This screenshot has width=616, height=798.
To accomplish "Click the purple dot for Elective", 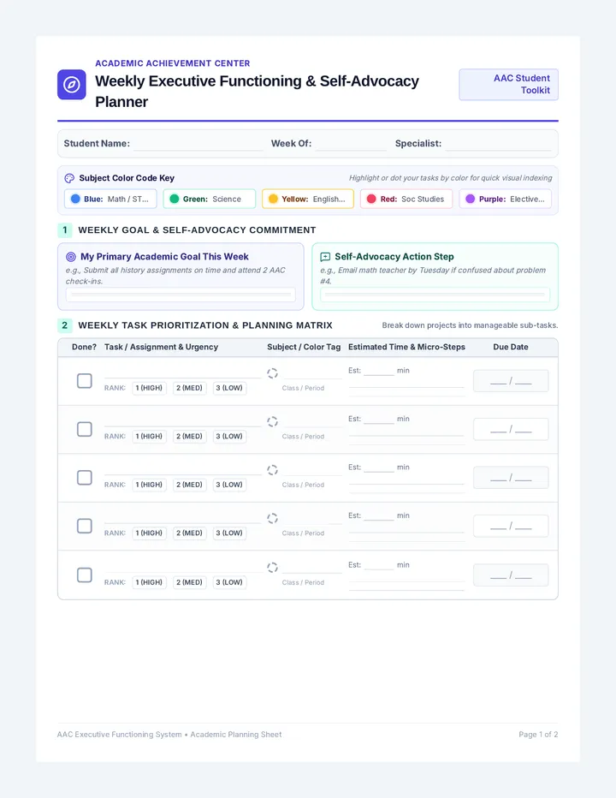I will 471,199.
